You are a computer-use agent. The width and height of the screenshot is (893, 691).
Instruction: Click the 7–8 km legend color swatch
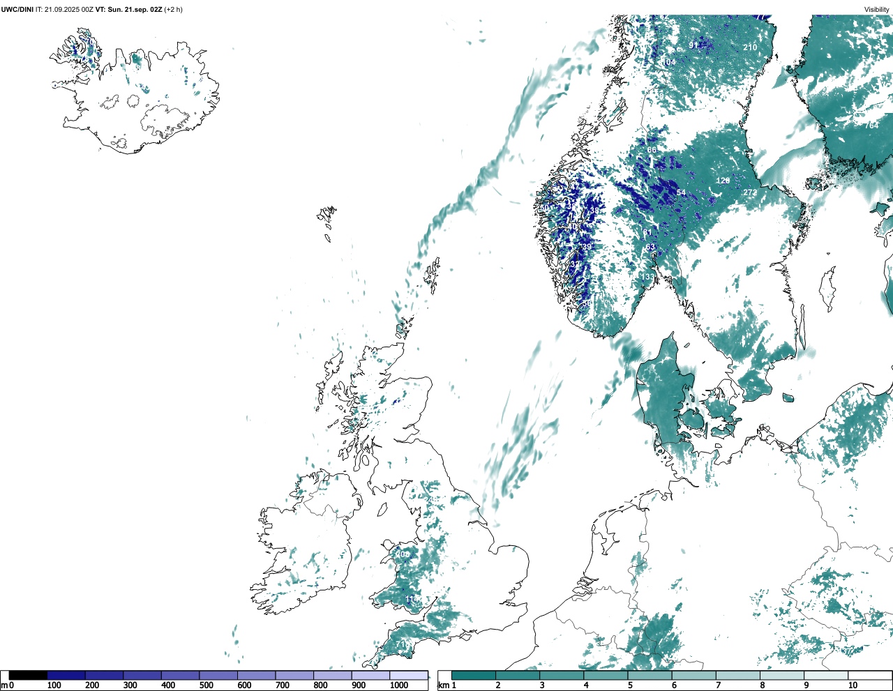pyautogui.click(x=738, y=676)
